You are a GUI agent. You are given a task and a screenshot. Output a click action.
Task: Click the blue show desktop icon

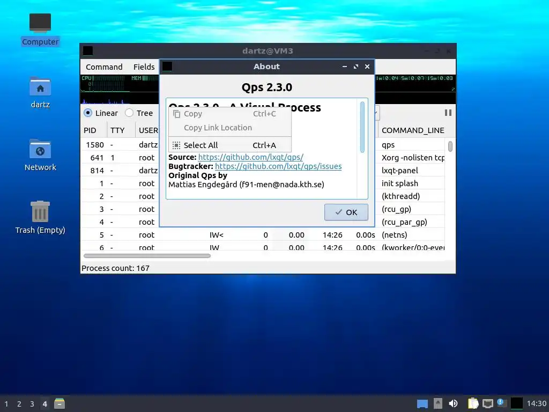point(422,404)
